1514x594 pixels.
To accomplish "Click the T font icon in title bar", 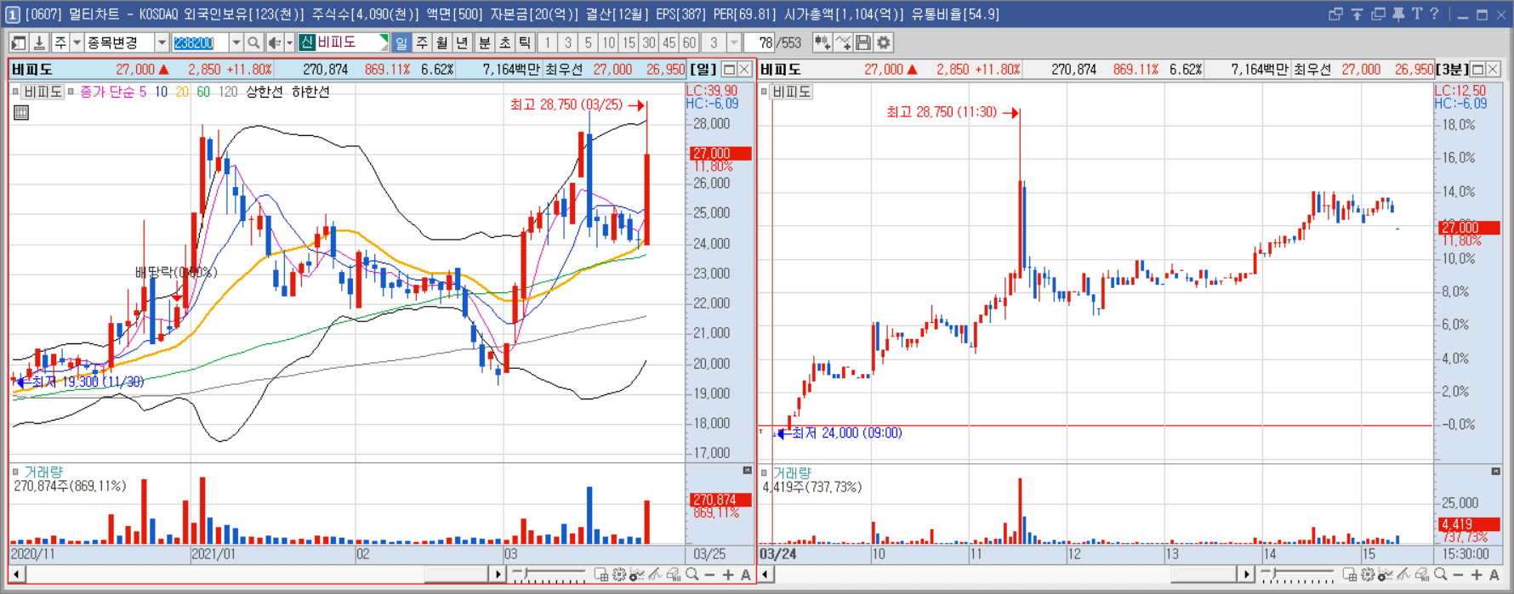I will point(1416,14).
